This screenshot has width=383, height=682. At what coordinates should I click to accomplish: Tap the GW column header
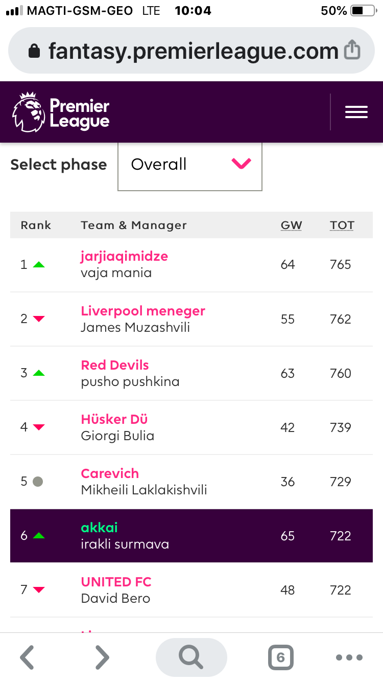(x=292, y=225)
